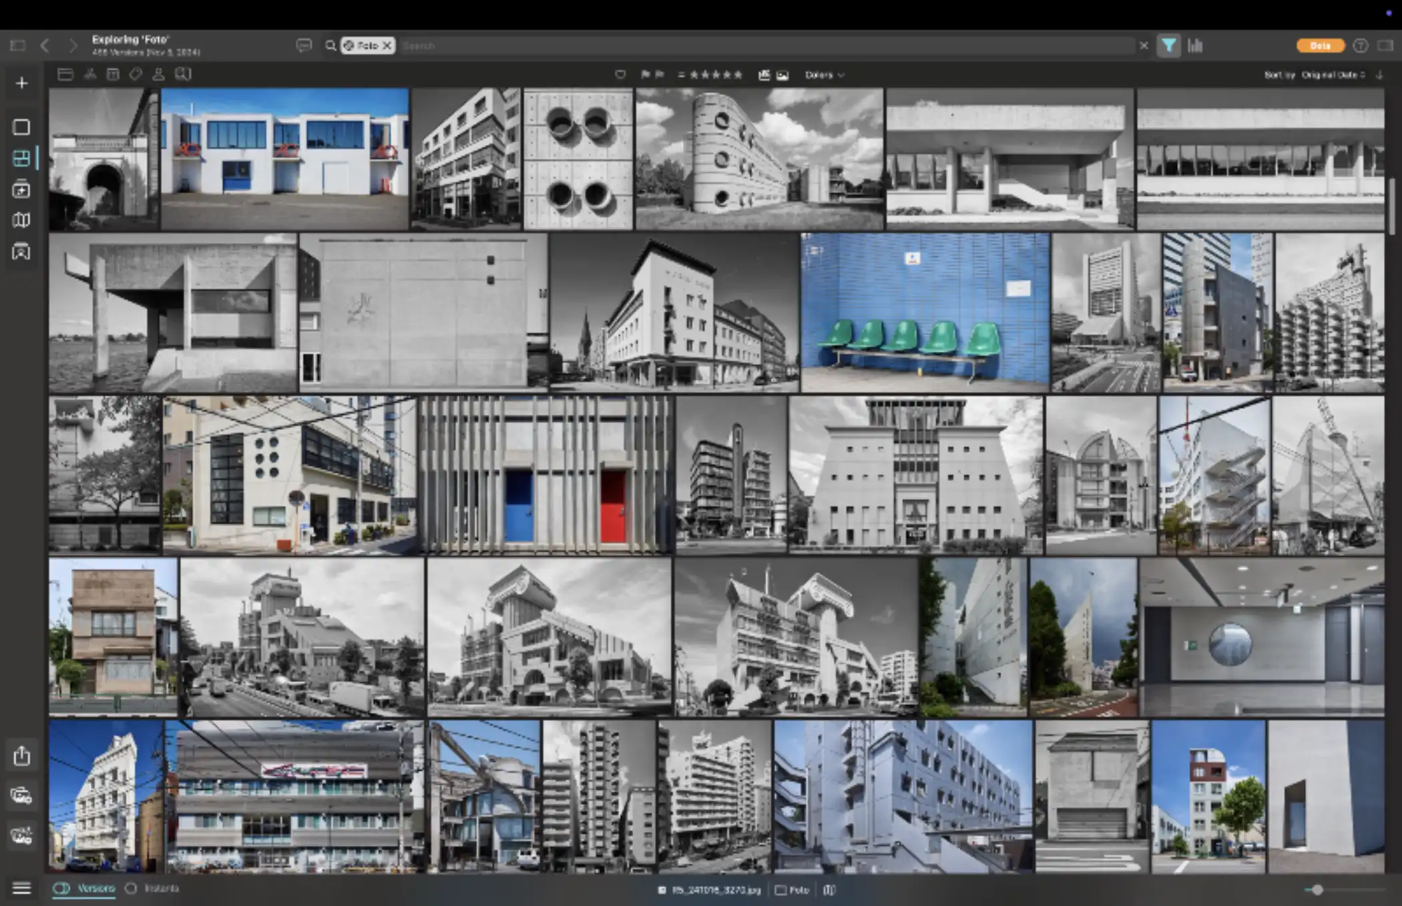Toggle the image type filter icon
The image size is (1402, 906).
coord(782,75)
